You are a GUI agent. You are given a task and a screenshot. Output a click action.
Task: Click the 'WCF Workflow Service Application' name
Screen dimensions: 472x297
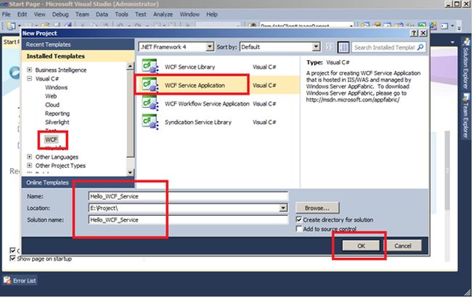(x=207, y=104)
